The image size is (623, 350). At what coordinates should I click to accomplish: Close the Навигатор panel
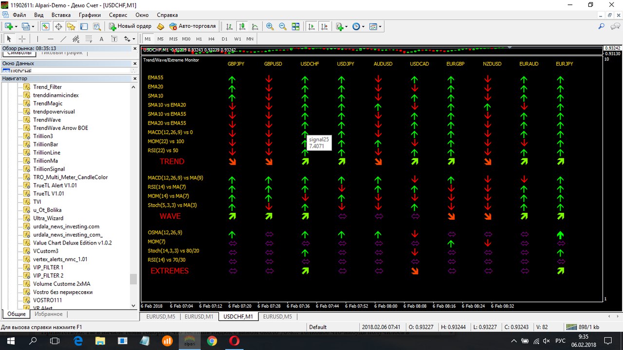[x=135, y=78]
